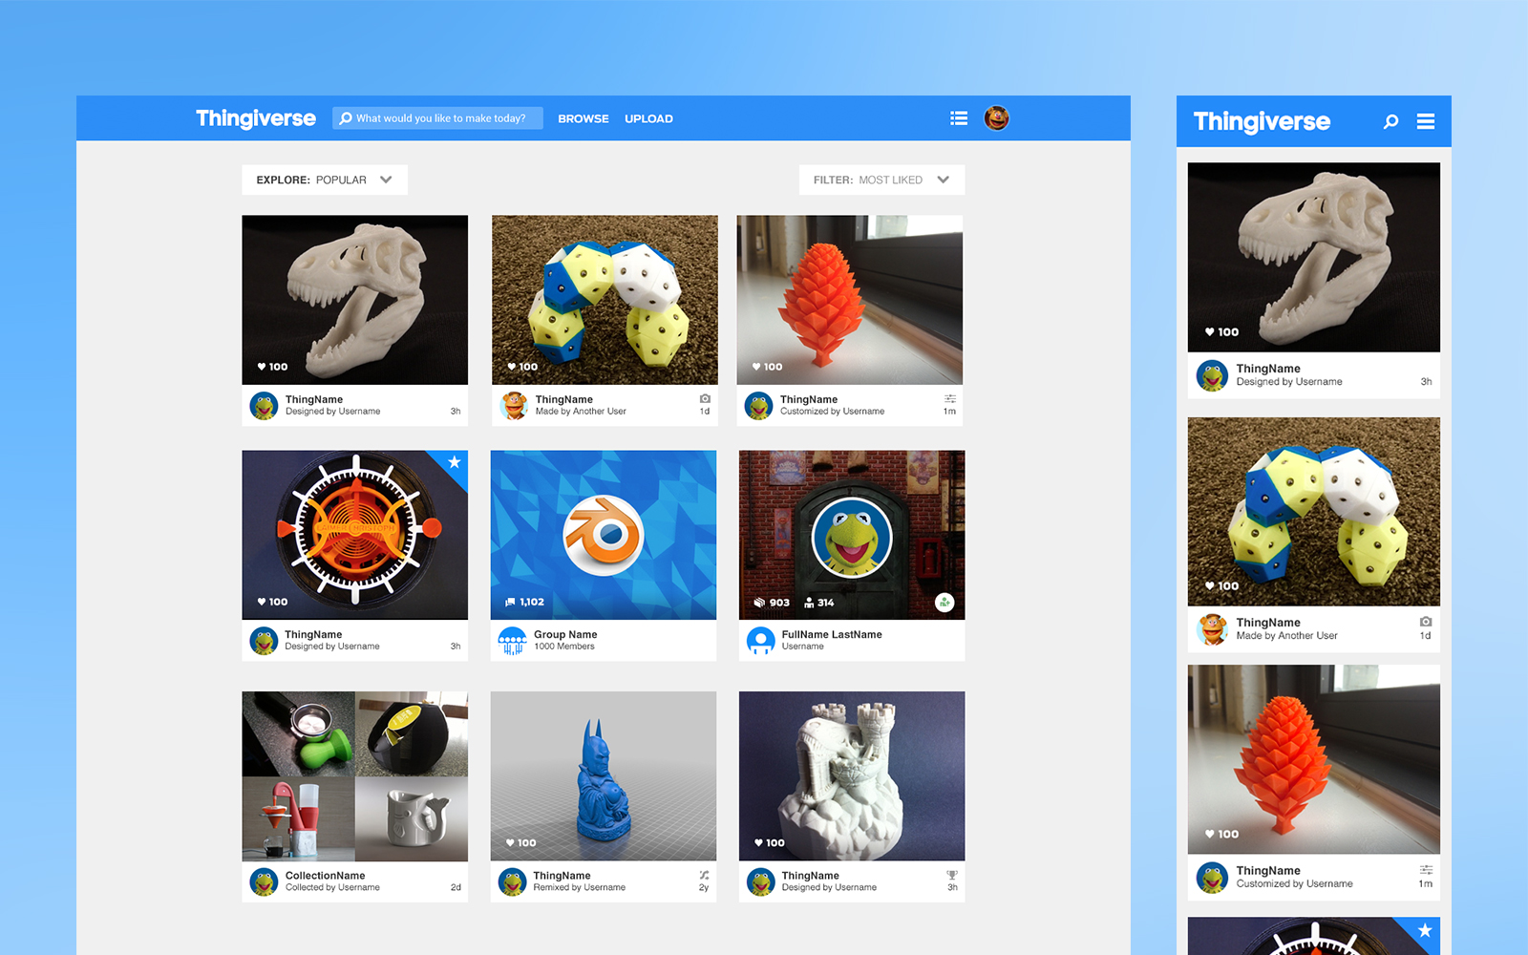Click 'Customized by Username' on desktop pinecone card

point(832,412)
